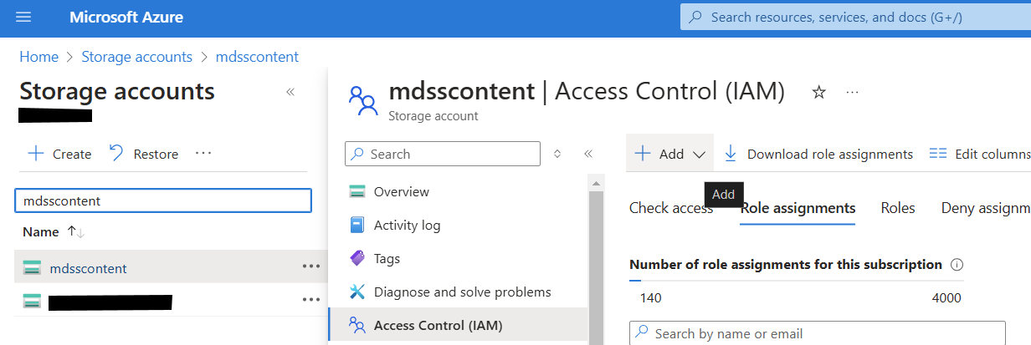Switch to the Check access tab
Screen dimensions: 1031x345
tap(671, 208)
